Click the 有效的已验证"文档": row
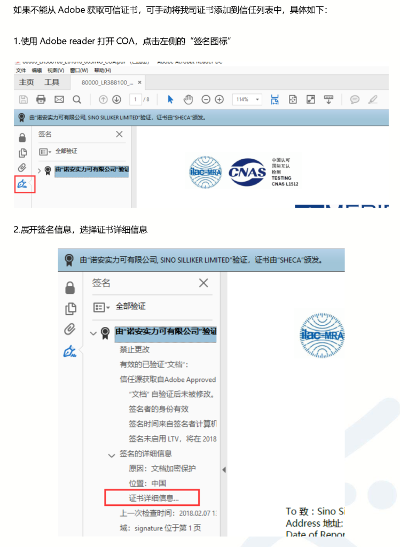Screen dimensions: 400x547 (154, 364)
